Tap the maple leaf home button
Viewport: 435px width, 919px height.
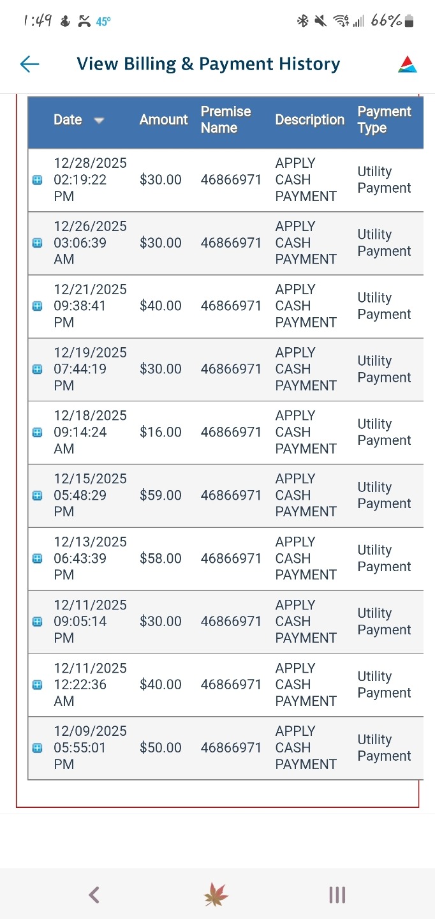pos(216,895)
